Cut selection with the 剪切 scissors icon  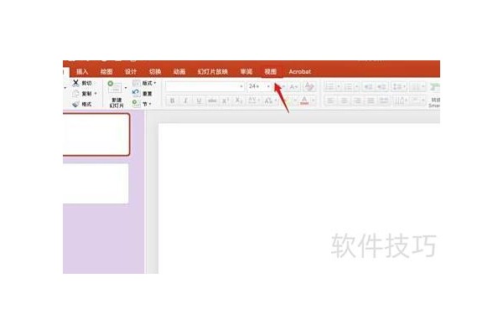tap(75, 83)
